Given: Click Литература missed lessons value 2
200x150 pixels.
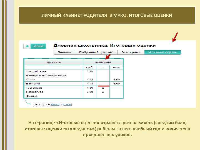Looking at the screenshot, I should pos(103,92).
